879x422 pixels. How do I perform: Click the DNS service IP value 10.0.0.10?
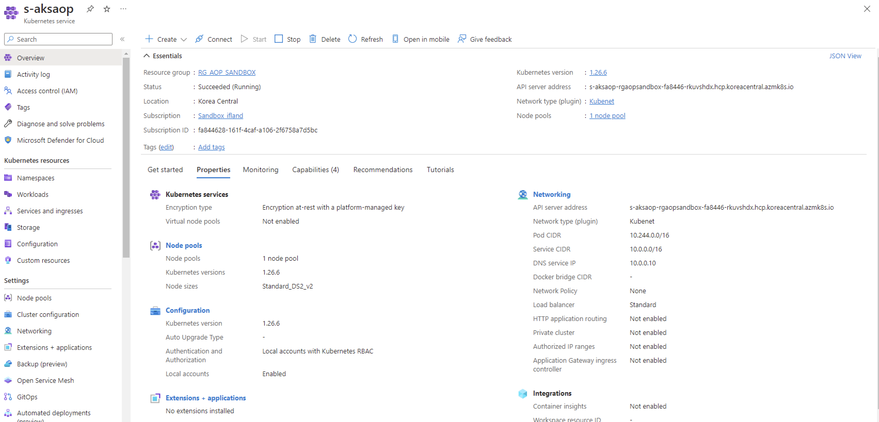pos(643,263)
